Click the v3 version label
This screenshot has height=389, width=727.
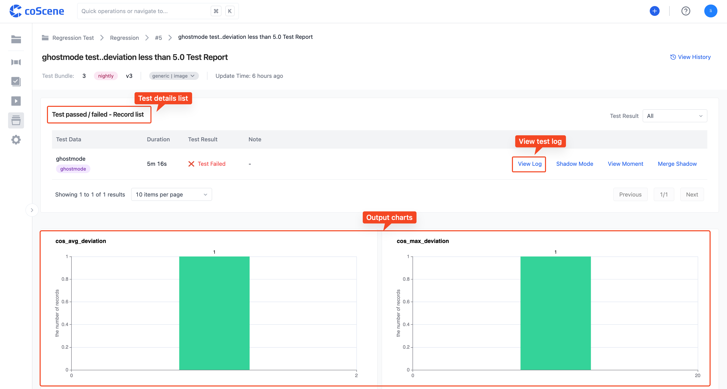[129, 76]
